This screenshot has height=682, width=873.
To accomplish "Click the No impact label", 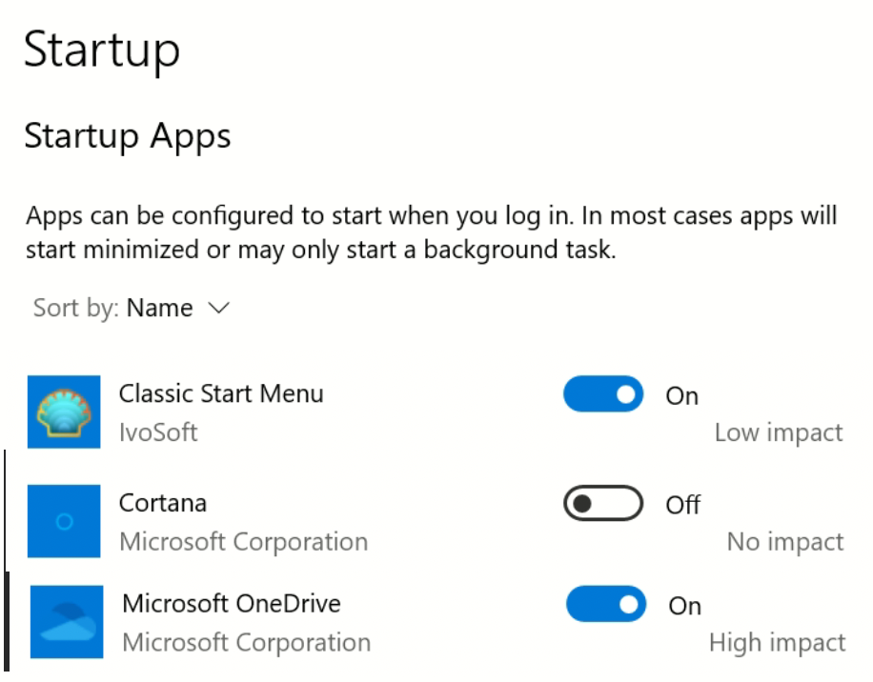I will pos(784,543).
